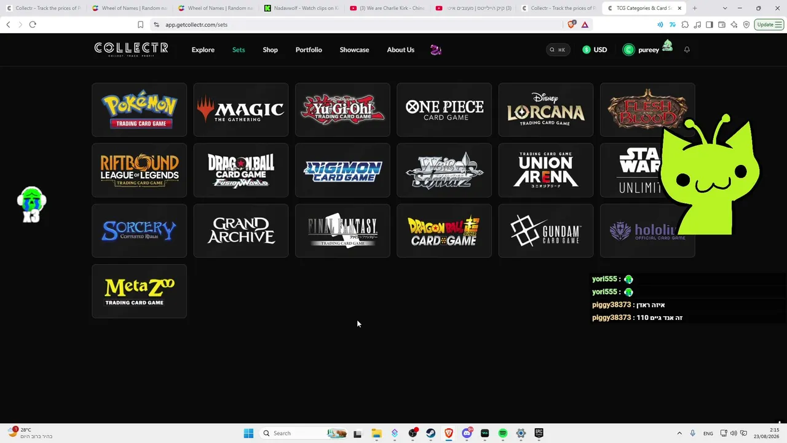Open Brave Rewards triangle icon
The height and width of the screenshot is (443, 787).
pyautogui.click(x=585, y=25)
